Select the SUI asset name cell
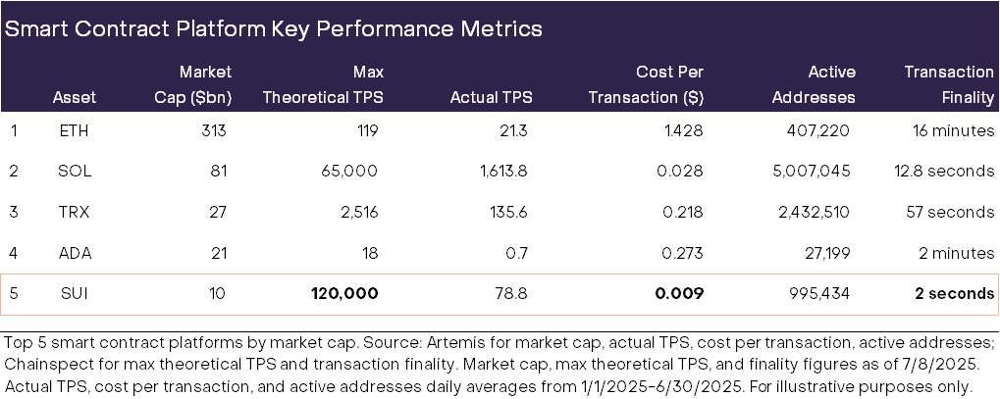 click(75, 294)
